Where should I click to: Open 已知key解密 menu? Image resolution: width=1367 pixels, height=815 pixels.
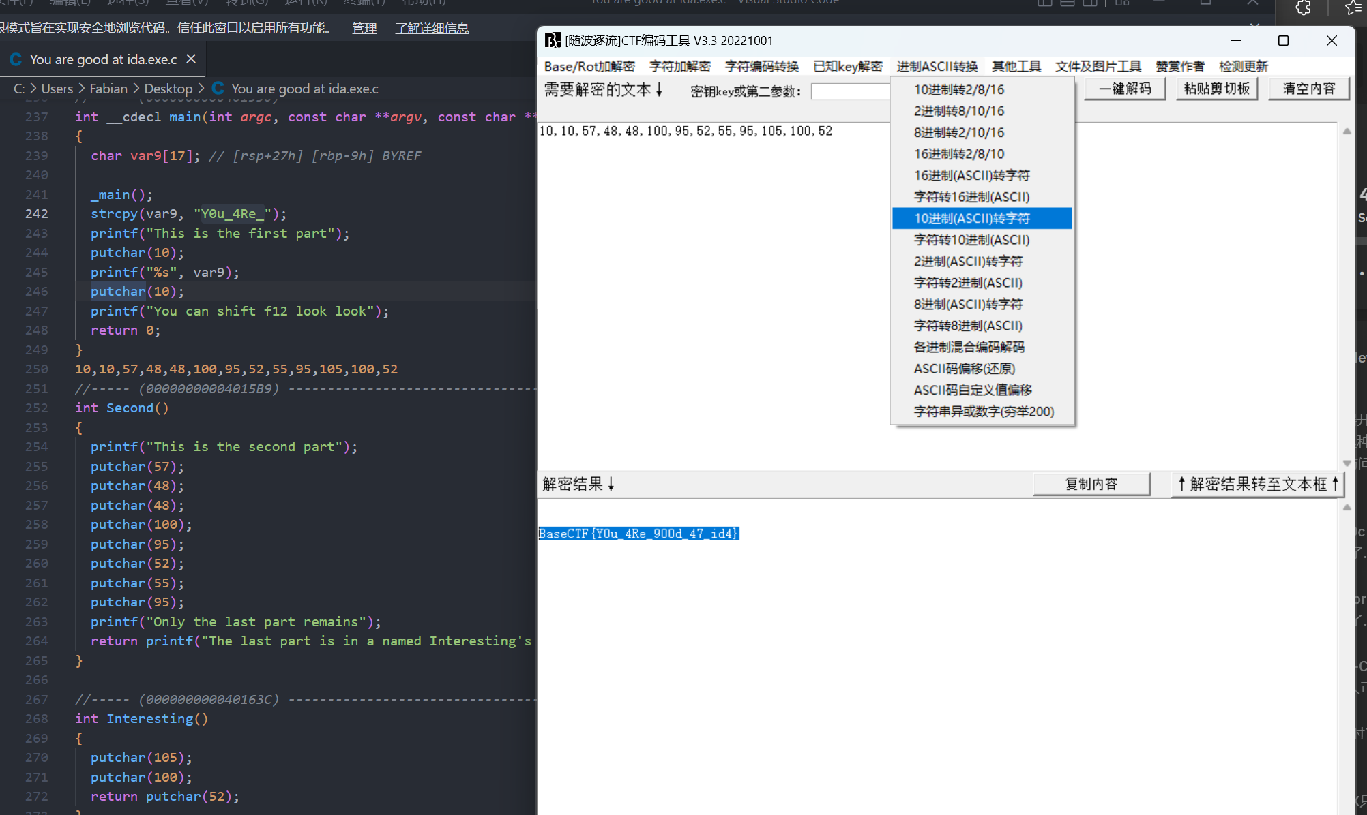point(847,66)
